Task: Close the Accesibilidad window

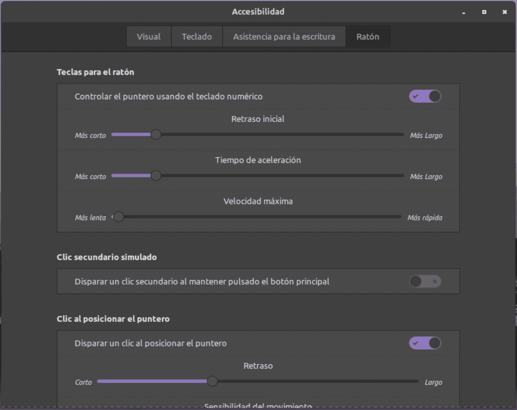Action: pyautogui.click(x=505, y=12)
